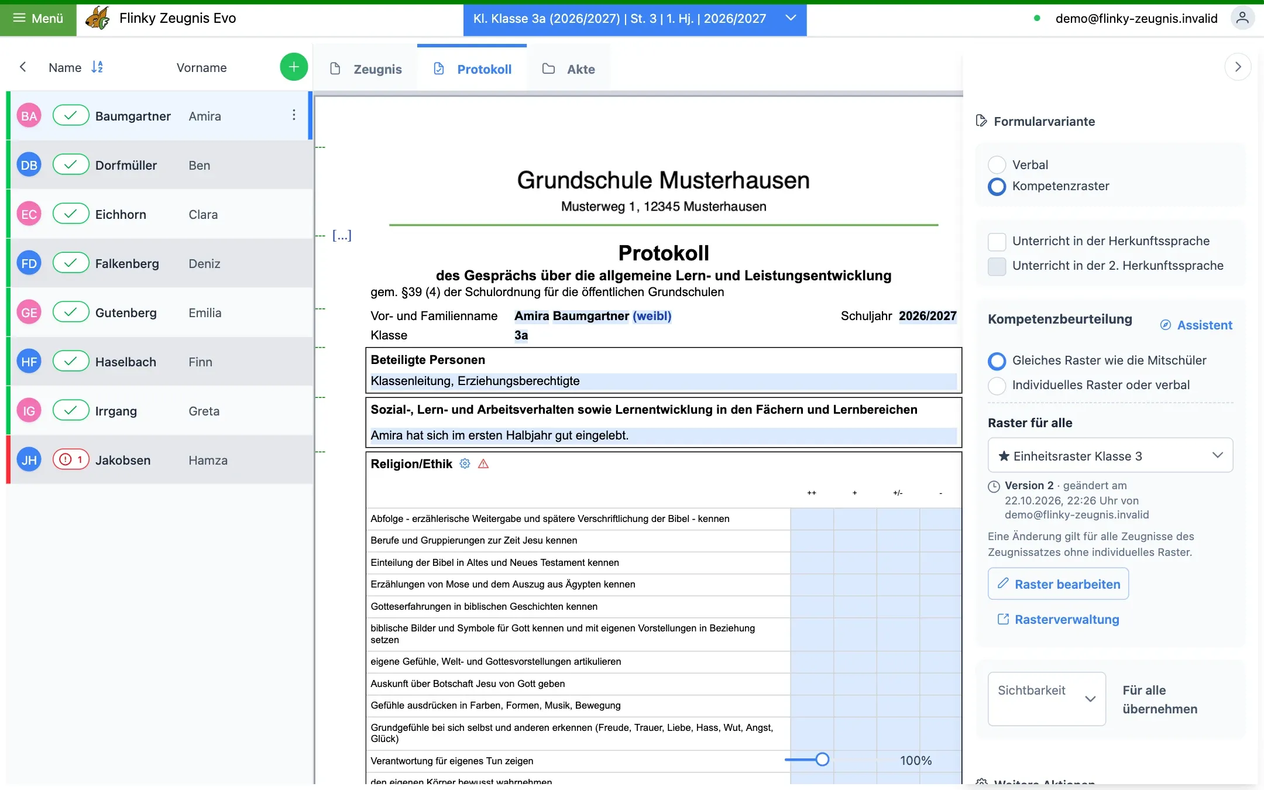Open the Sichtbarkeit dropdown
Screen dimensions: 1264x790
1047,699
